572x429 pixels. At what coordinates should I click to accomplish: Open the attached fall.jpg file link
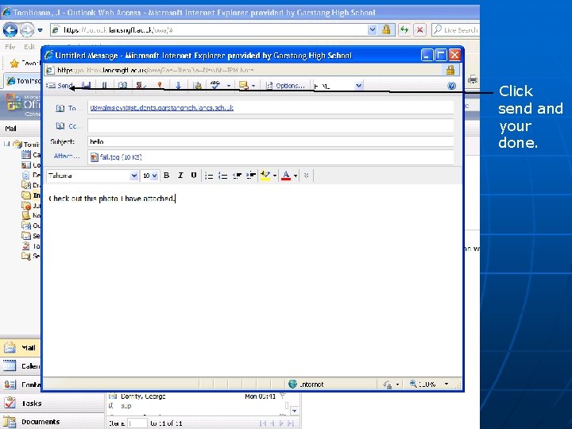click(116, 157)
